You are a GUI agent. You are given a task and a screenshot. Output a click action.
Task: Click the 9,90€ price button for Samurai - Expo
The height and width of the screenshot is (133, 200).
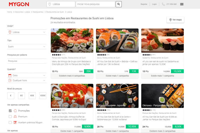(88, 126)
